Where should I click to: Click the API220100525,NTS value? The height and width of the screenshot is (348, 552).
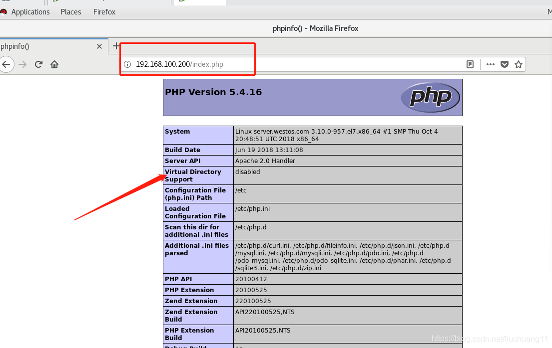pyautogui.click(x=265, y=312)
